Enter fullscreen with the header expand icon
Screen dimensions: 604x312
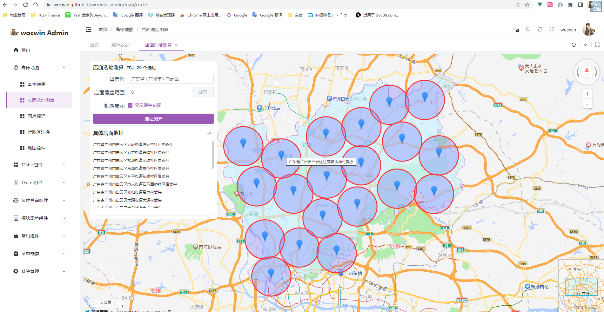click(x=552, y=29)
